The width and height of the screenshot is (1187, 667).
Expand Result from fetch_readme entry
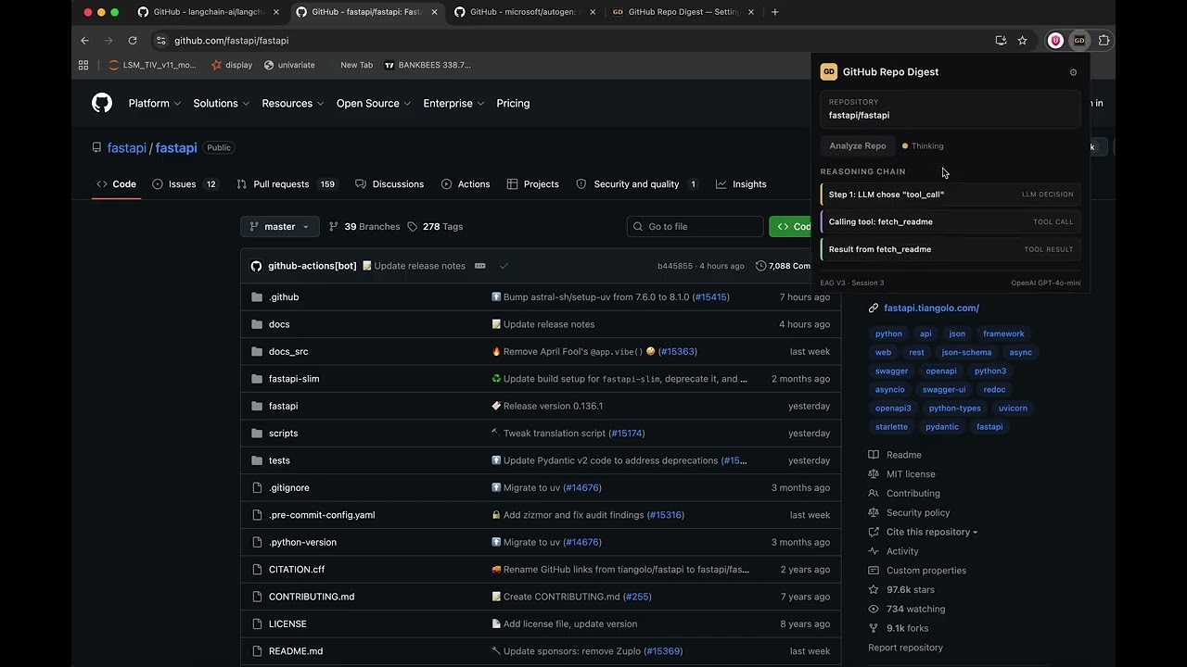click(951, 249)
